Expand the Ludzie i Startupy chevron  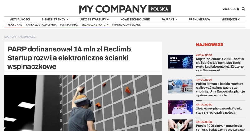pyautogui.click(x=108, y=19)
